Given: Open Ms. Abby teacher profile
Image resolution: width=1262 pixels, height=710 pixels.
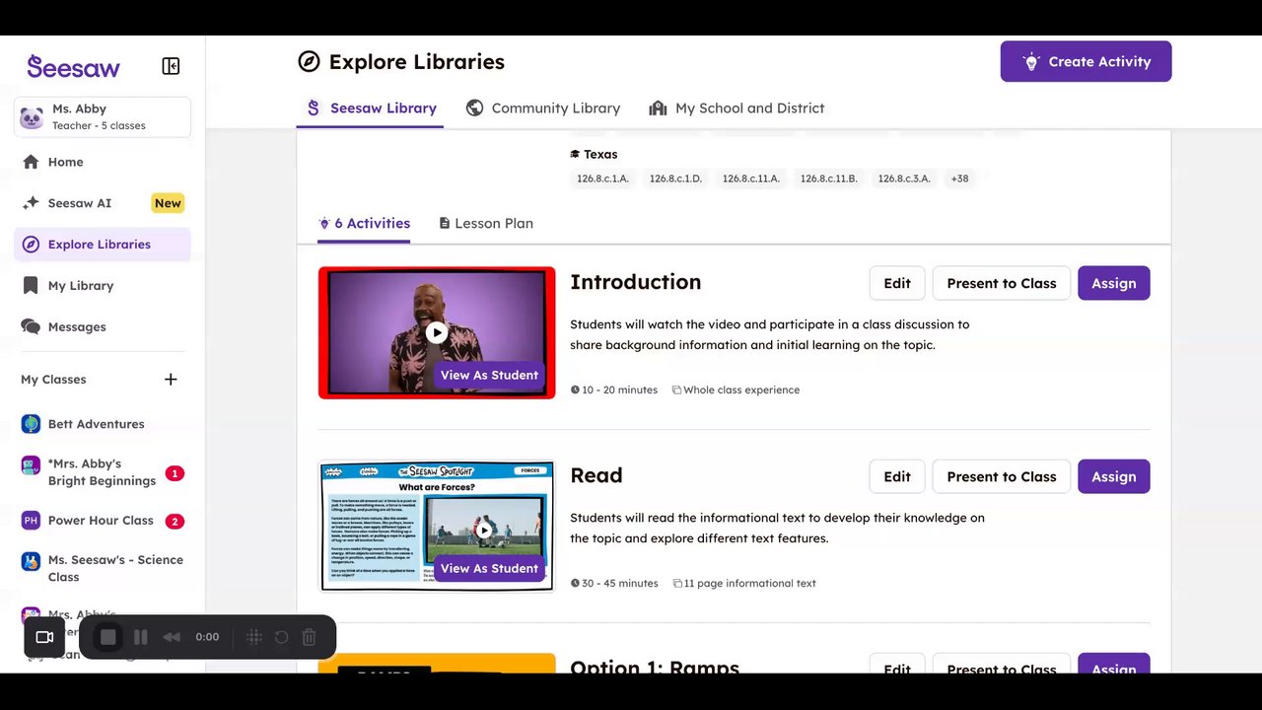Looking at the screenshot, I should tap(103, 117).
